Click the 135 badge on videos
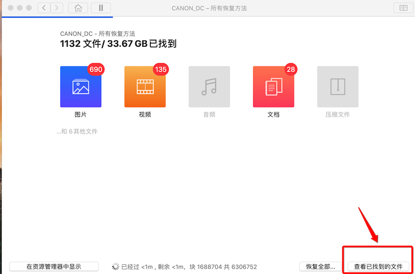Image resolution: width=415 pixels, height=274 pixels. (x=161, y=70)
